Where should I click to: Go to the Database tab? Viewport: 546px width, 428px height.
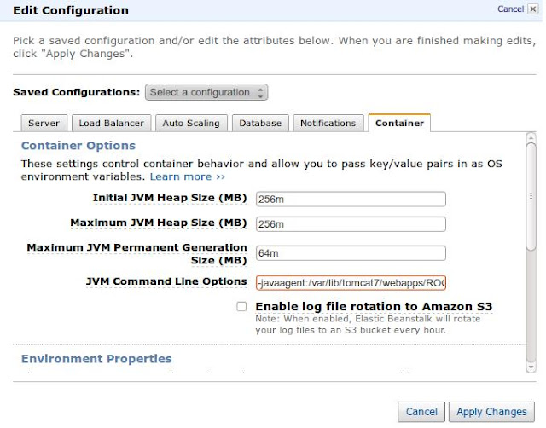[x=260, y=124]
